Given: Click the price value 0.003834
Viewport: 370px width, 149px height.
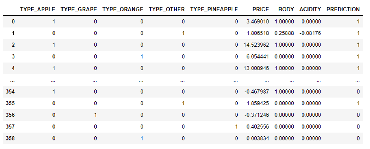Looking at the screenshot, I should [258, 138].
